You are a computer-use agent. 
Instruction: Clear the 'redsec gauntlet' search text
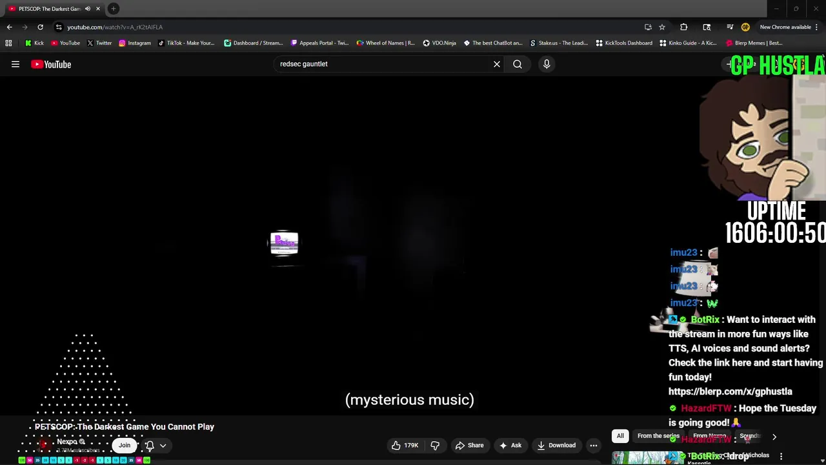pyautogui.click(x=497, y=64)
